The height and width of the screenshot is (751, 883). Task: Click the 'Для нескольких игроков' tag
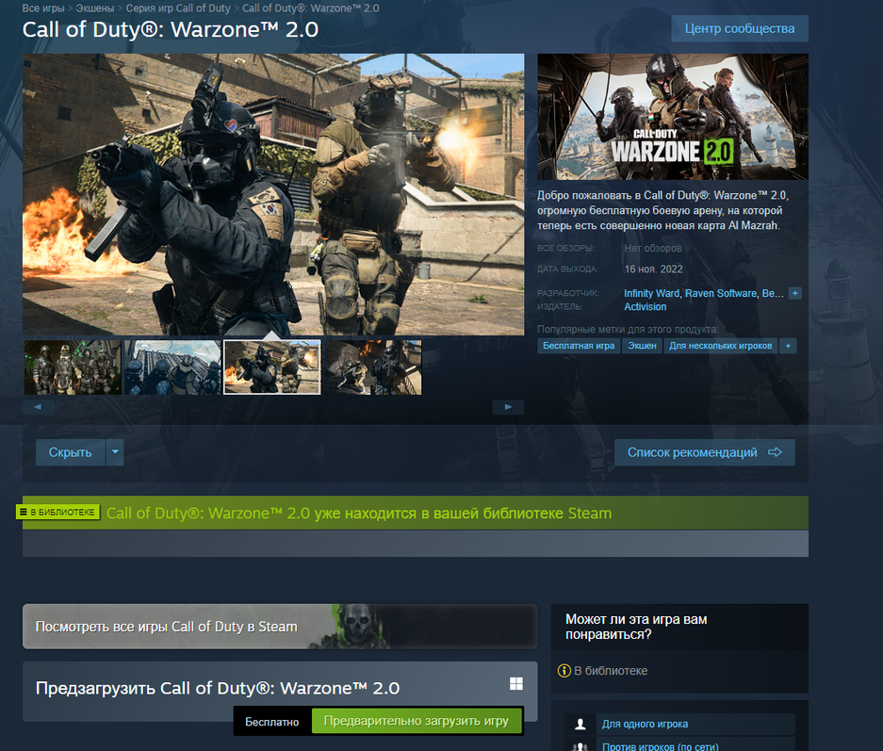coord(720,346)
